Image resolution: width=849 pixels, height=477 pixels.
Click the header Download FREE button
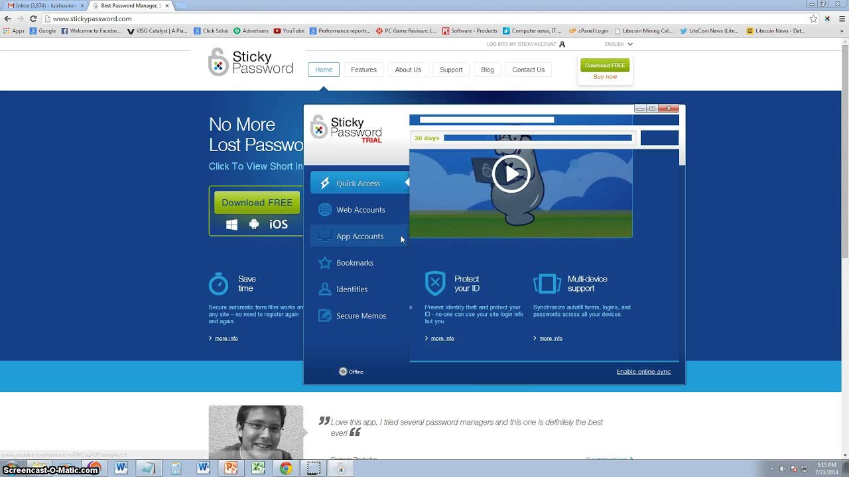coord(605,66)
